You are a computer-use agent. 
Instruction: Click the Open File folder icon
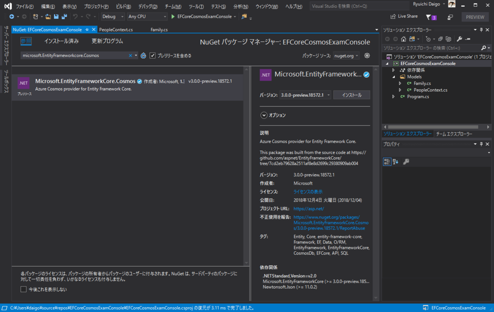point(48,17)
